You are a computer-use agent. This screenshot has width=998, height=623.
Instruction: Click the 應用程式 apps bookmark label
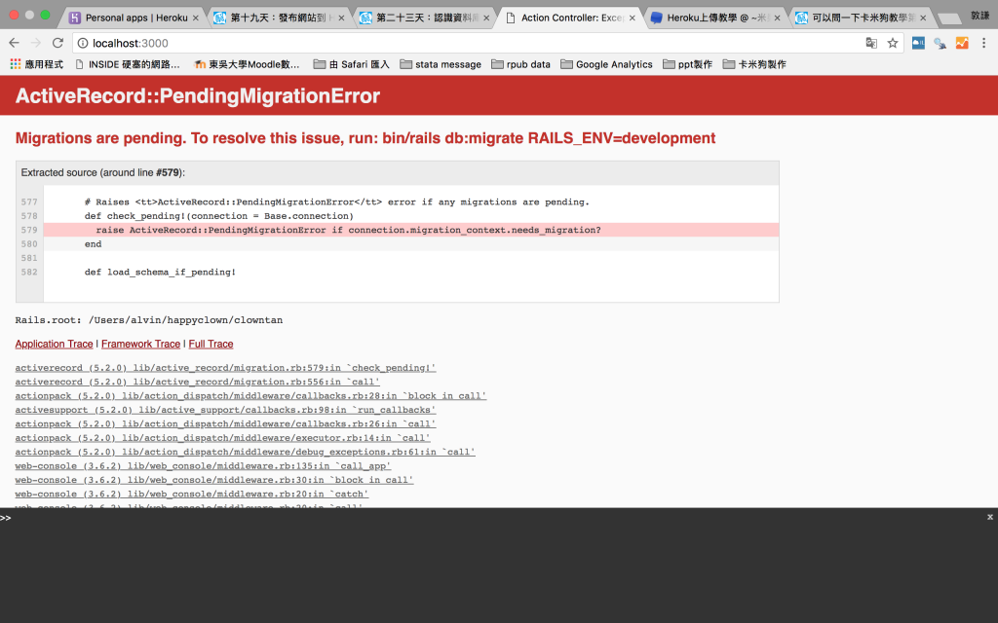[x=44, y=64]
